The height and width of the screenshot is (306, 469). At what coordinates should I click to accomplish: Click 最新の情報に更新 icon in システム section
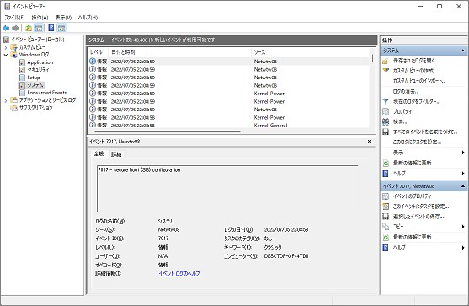tap(386, 164)
